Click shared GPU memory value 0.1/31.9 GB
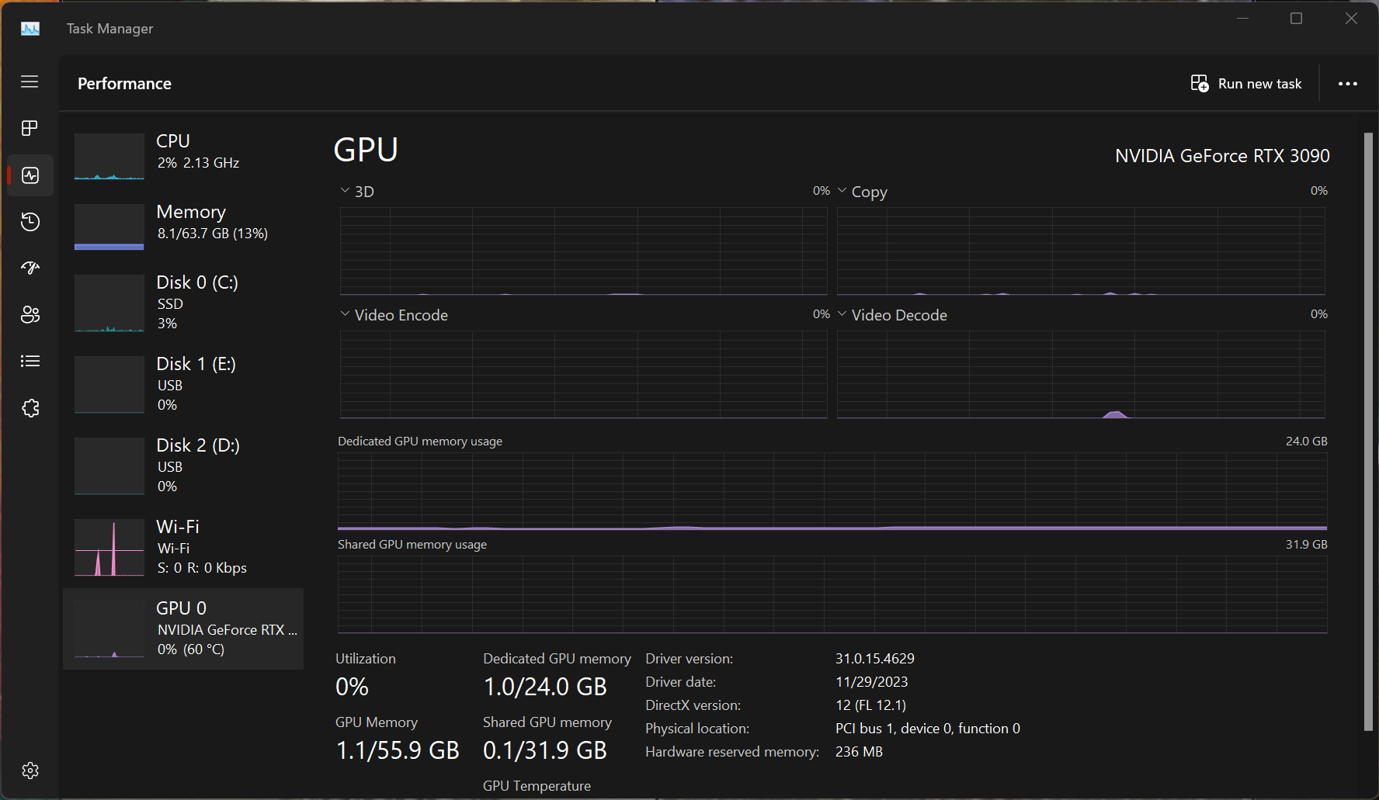This screenshot has height=800, width=1379. tap(545, 750)
